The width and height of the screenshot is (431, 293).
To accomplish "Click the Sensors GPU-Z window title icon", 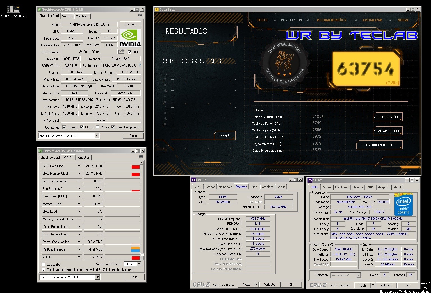I will (x=40, y=151).
